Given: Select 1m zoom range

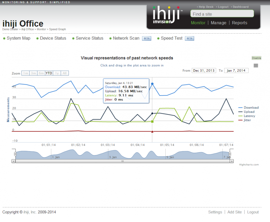Looking at the screenshot, I should pyautogui.click(x=26, y=73).
